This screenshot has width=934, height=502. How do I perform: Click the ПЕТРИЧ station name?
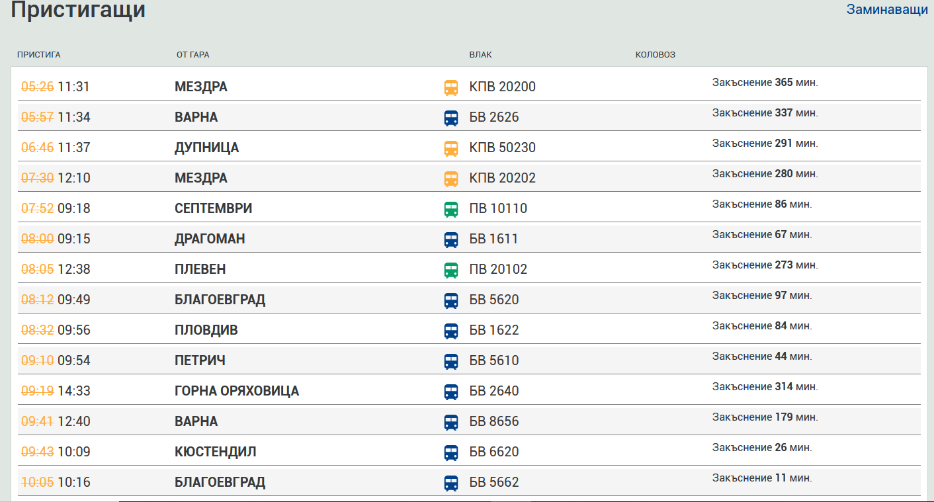click(x=200, y=360)
